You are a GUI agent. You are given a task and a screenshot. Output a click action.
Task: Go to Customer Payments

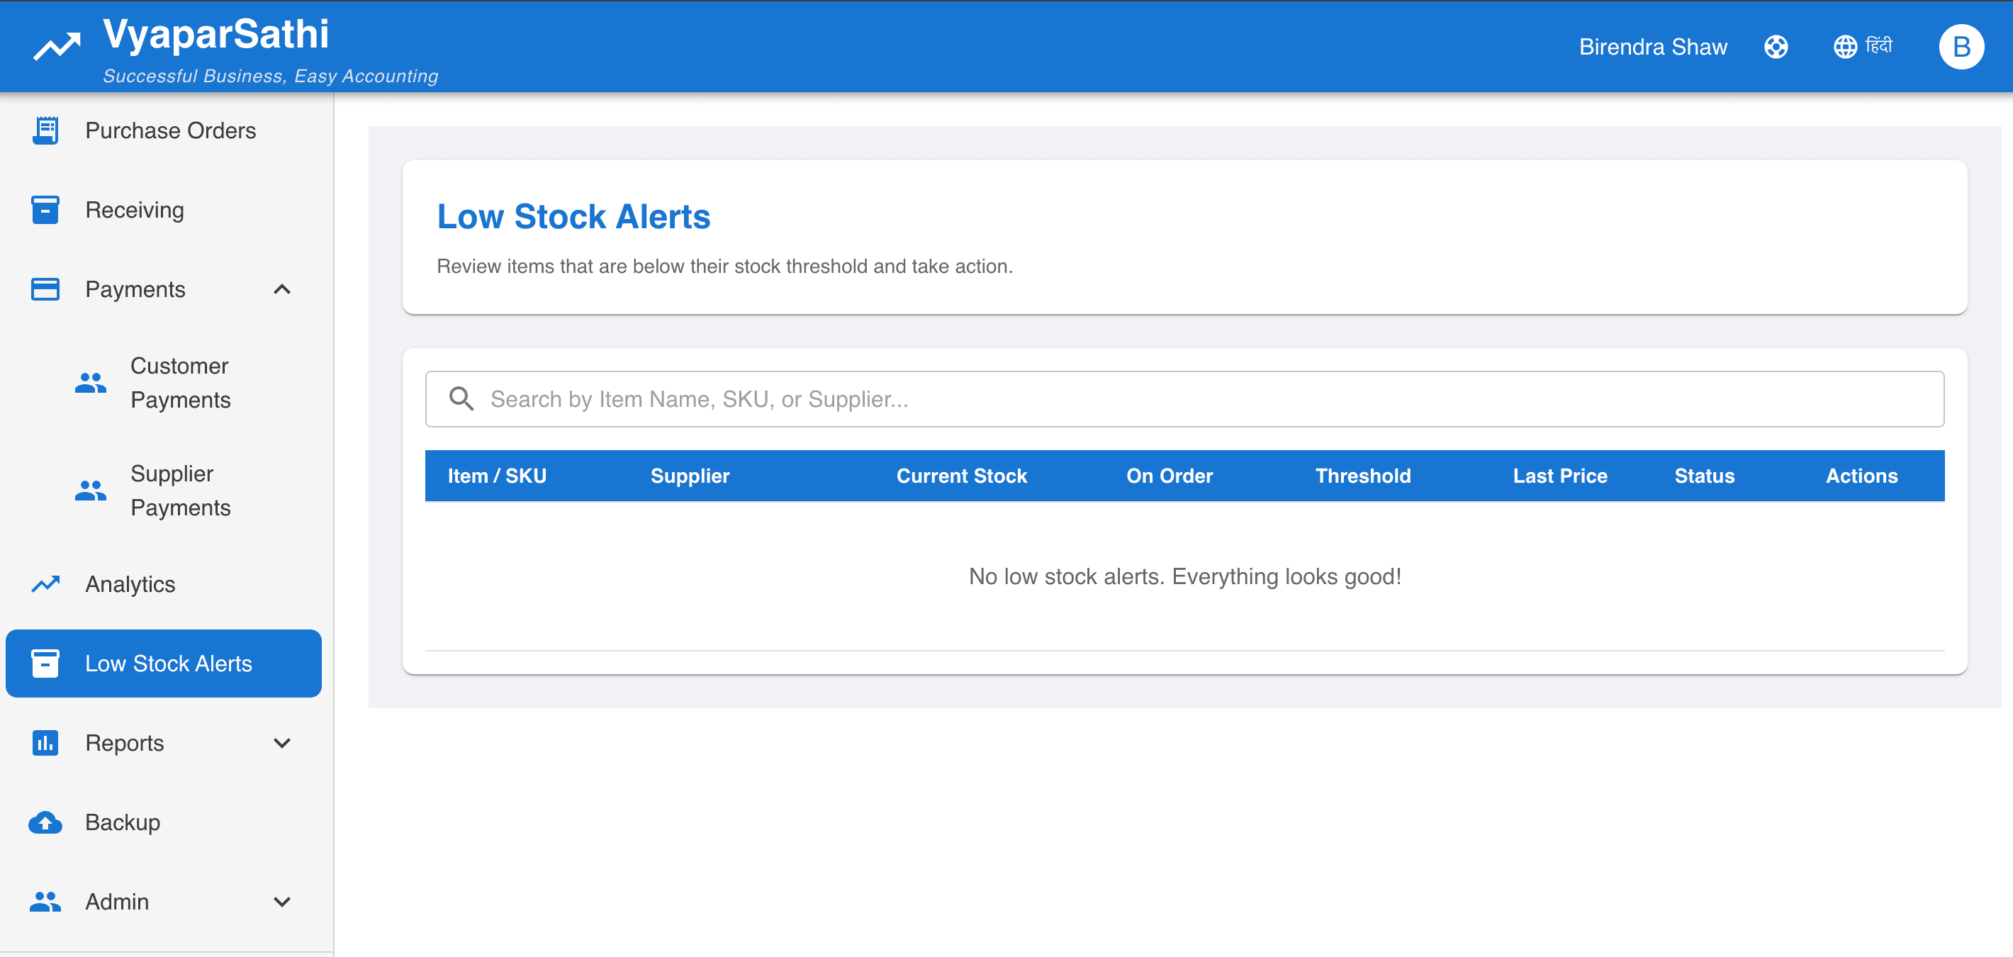[x=163, y=383]
